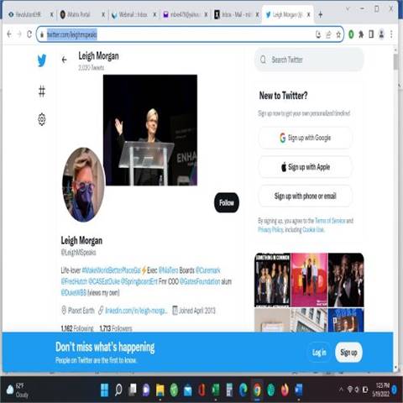Open the pink background media thumbnail
Viewport: 403px width, 403px height.
[x=309, y=280]
